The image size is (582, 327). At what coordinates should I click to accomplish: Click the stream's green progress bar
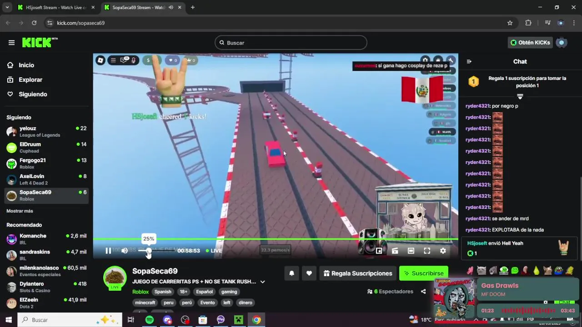[x=276, y=239]
